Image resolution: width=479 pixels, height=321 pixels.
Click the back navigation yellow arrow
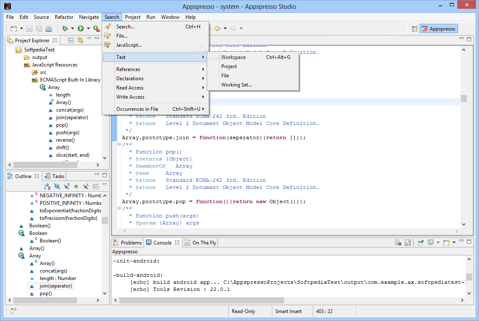[218, 28]
